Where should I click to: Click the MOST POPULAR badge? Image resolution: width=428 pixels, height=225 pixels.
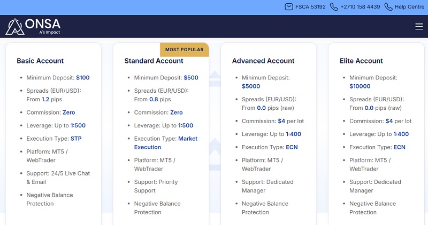click(x=184, y=50)
